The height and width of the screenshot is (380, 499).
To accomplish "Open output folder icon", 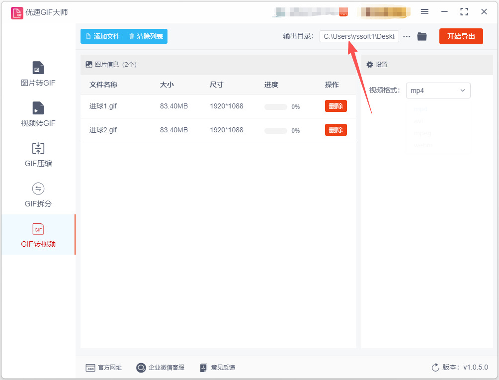I will pyautogui.click(x=422, y=36).
